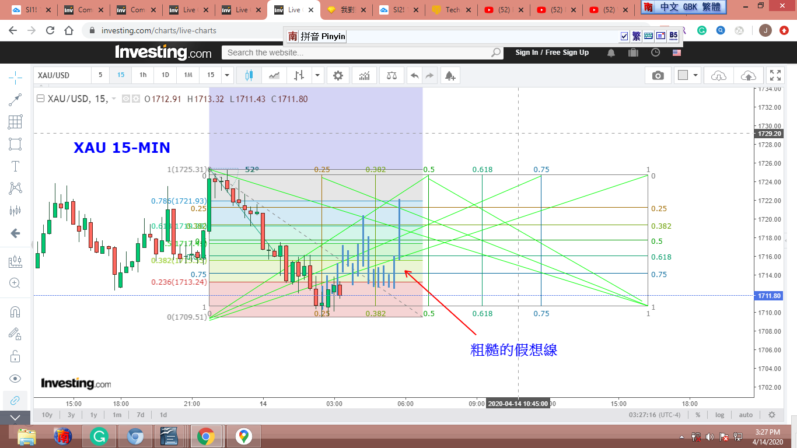The width and height of the screenshot is (797, 448).
Task: Click the website search input field
Action: coord(357,52)
